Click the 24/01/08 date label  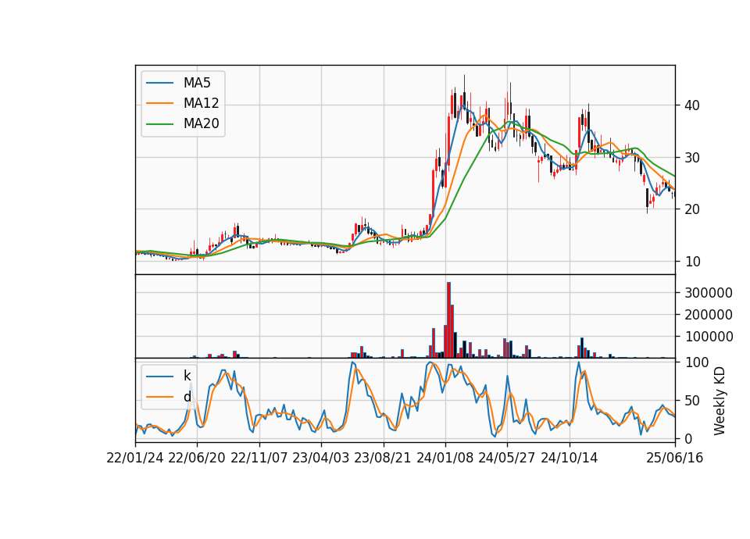(445, 458)
